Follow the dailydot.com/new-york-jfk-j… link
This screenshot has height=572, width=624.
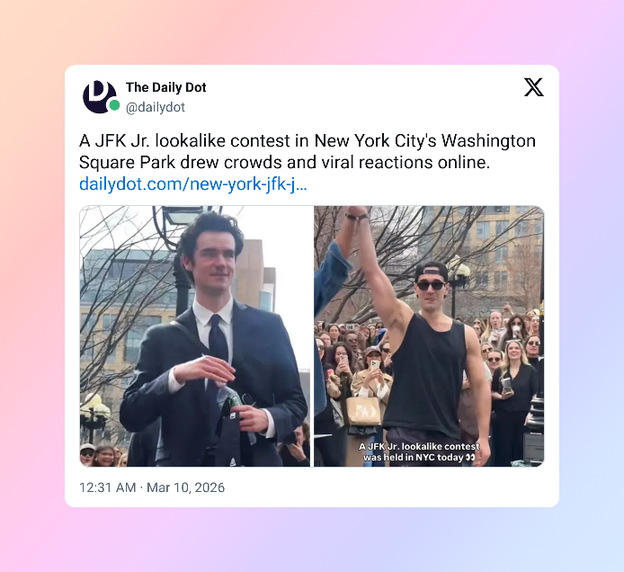[x=193, y=183]
